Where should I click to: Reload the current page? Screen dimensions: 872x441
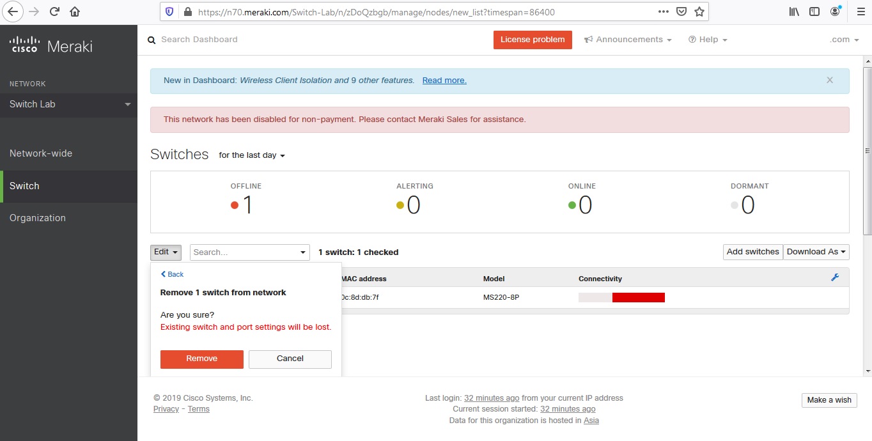[x=54, y=12]
